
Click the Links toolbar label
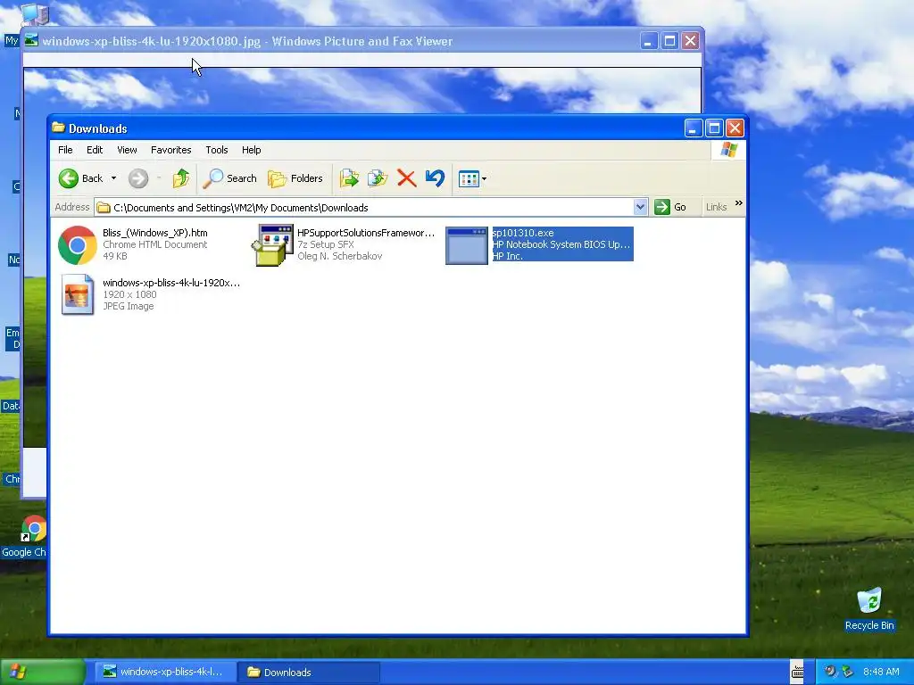coord(716,207)
